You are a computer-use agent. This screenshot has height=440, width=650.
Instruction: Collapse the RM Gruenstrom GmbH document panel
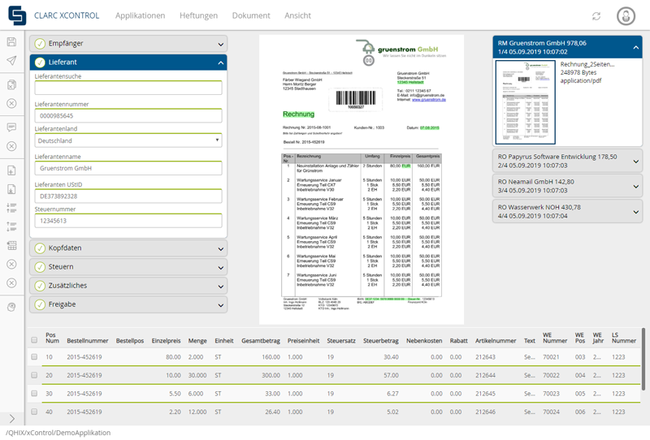636,47
